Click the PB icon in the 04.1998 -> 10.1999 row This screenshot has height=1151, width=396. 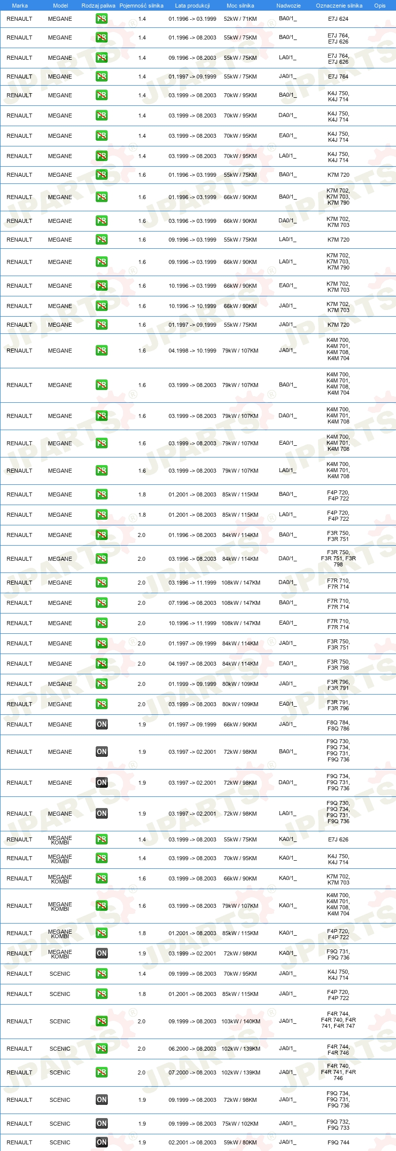coord(101,351)
